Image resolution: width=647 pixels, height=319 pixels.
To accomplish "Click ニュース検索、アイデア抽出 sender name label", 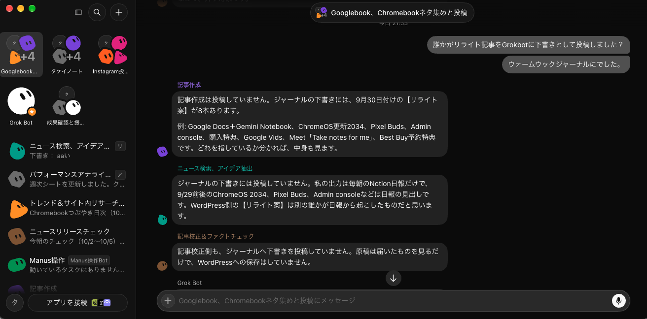I will point(215,168).
